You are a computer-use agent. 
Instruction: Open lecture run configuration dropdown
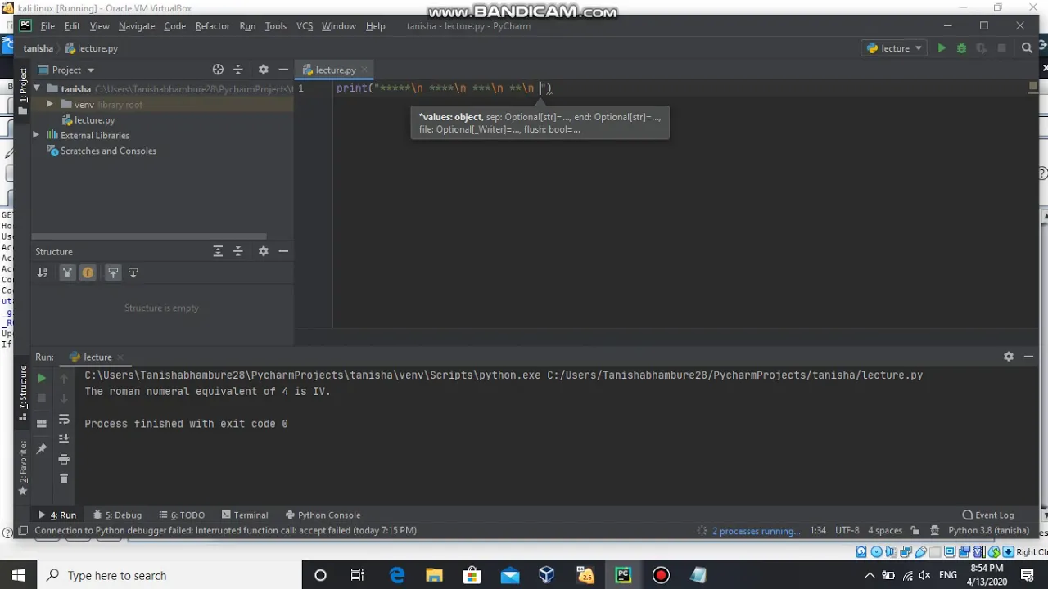pos(894,48)
